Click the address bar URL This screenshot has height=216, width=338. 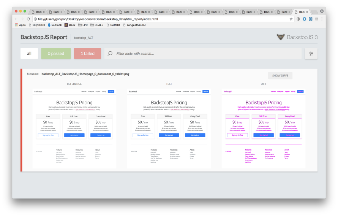pyautogui.click(x=98, y=19)
